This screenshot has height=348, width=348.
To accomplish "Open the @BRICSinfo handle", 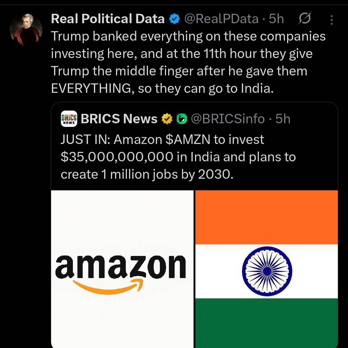I will pyautogui.click(x=228, y=119).
